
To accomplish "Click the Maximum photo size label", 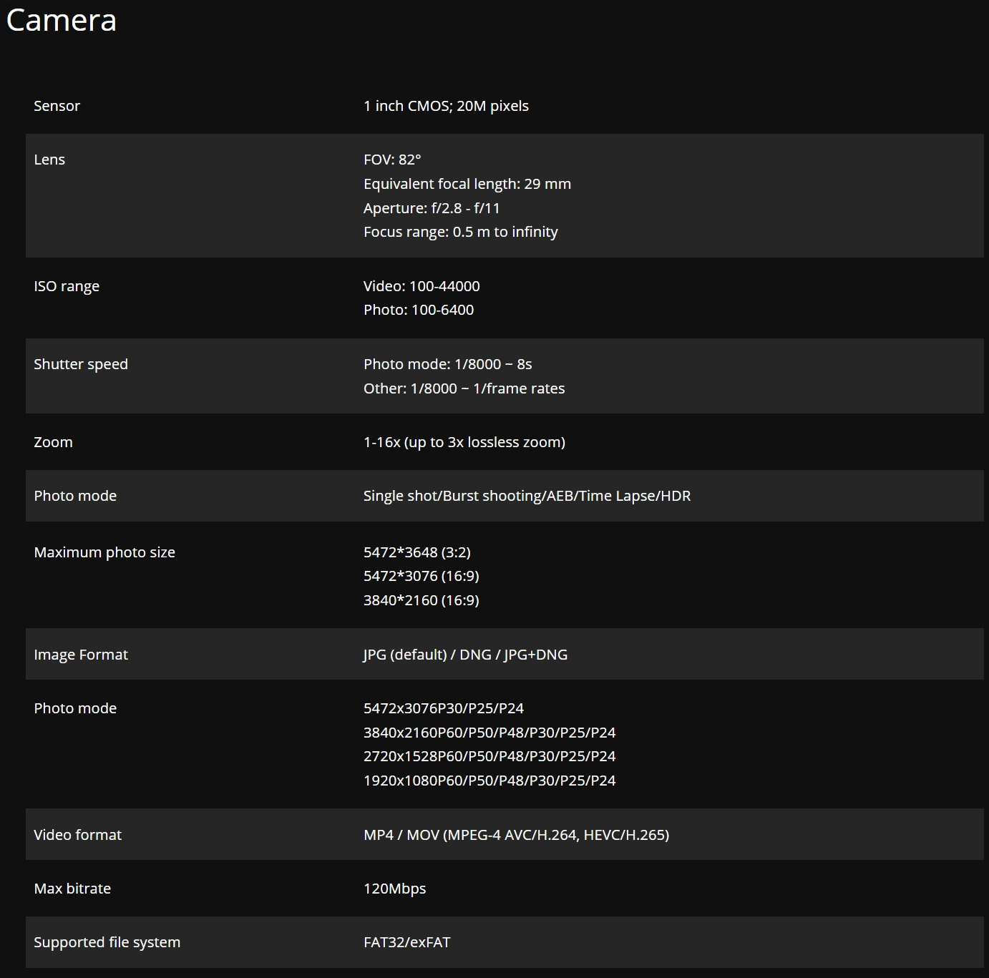I will pyautogui.click(x=104, y=552).
